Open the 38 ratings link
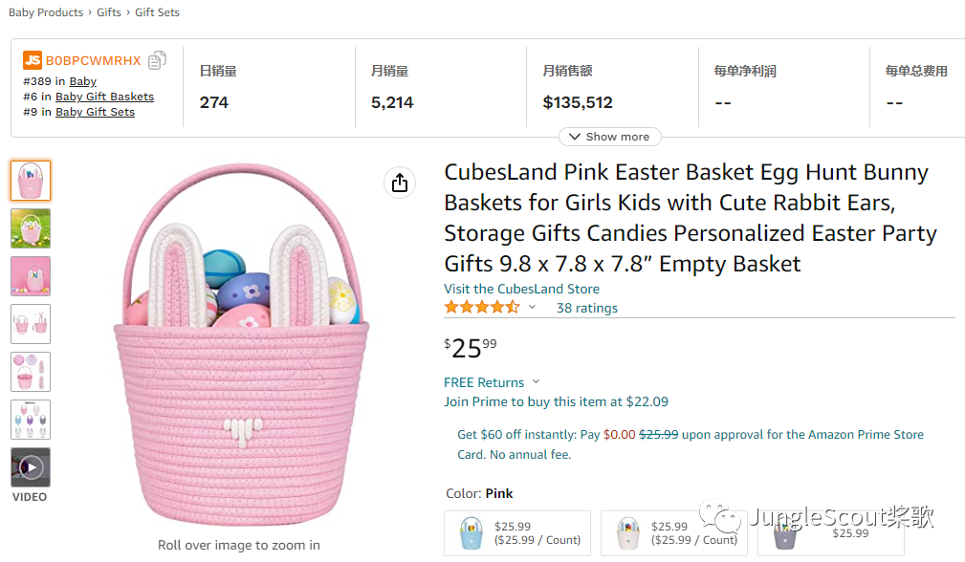This screenshot has height=562, width=965. coord(587,308)
